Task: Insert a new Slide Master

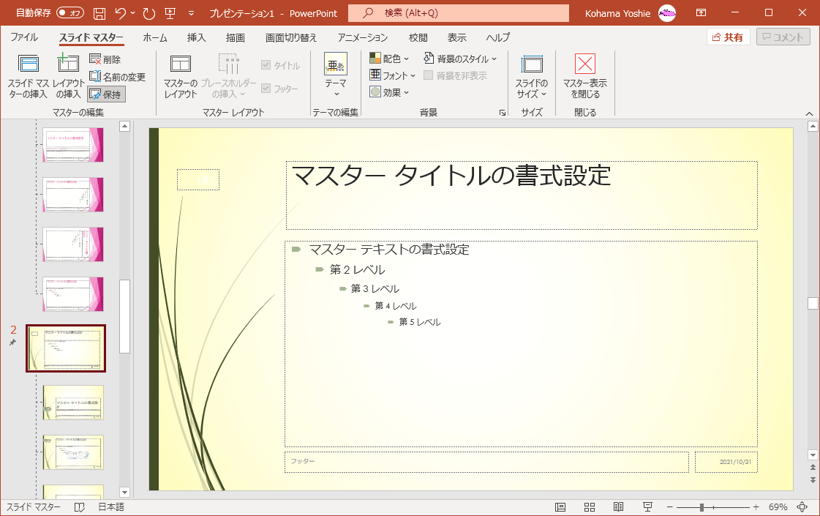Action: [29, 76]
